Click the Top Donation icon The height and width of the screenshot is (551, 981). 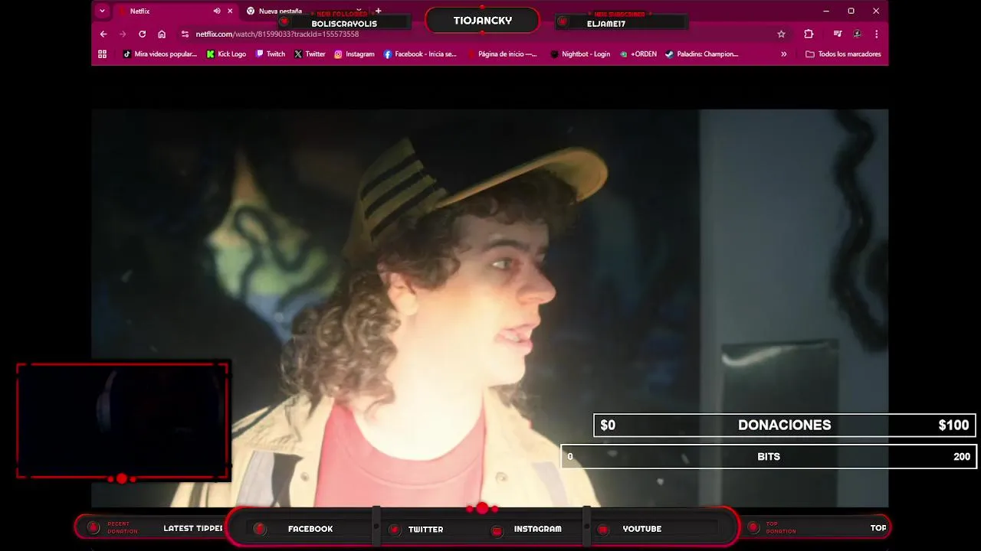point(753,527)
